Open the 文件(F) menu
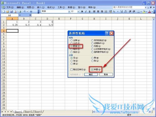The height and width of the screenshot is (117, 156). [x=10, y=7]
